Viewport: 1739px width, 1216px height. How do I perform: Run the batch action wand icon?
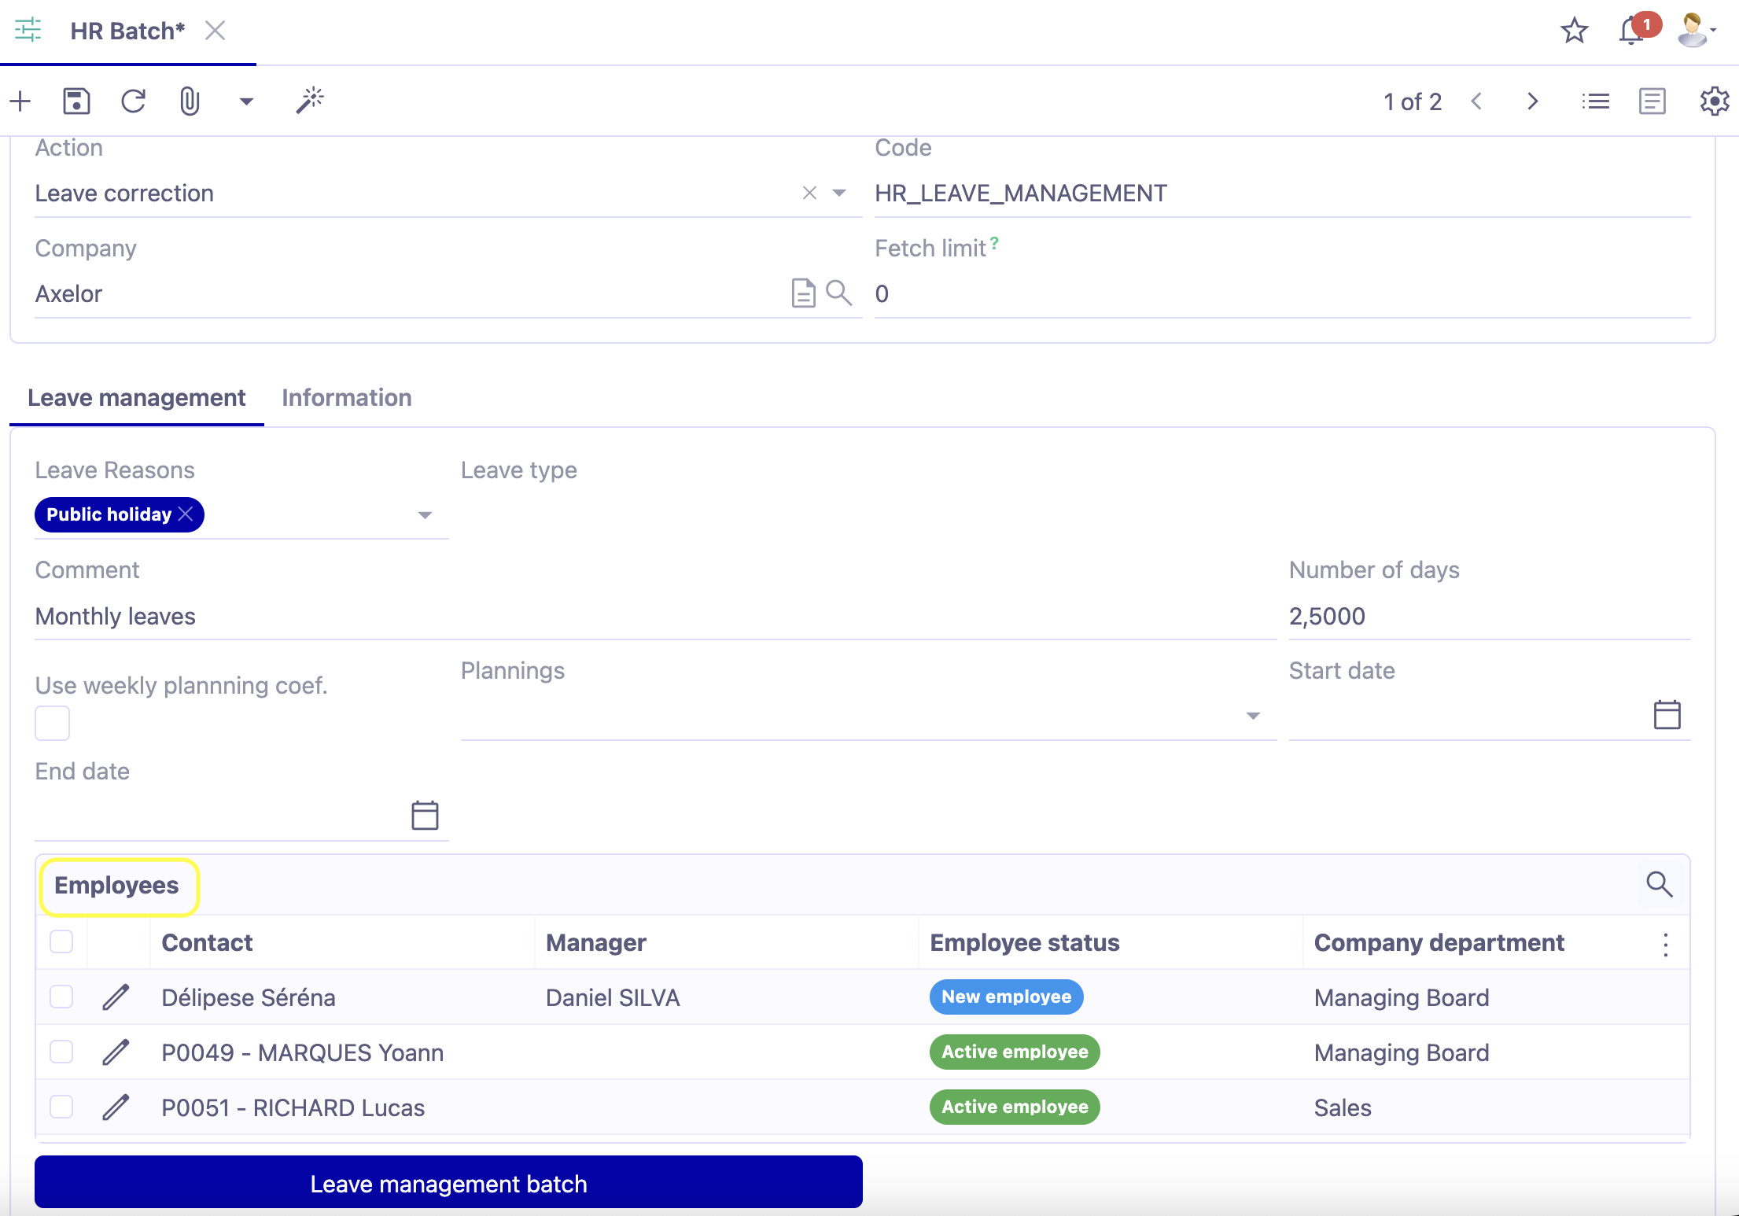tap(309, 99)
